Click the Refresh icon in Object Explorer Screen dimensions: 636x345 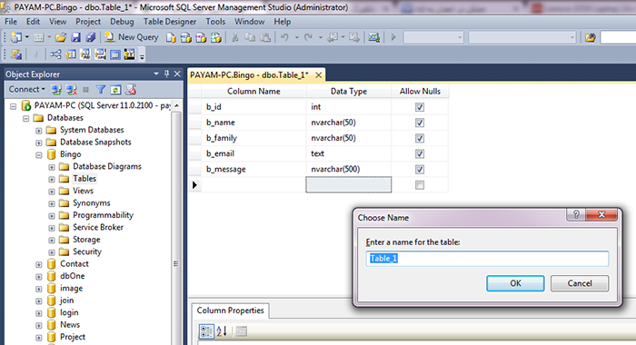tap(115, 90)
